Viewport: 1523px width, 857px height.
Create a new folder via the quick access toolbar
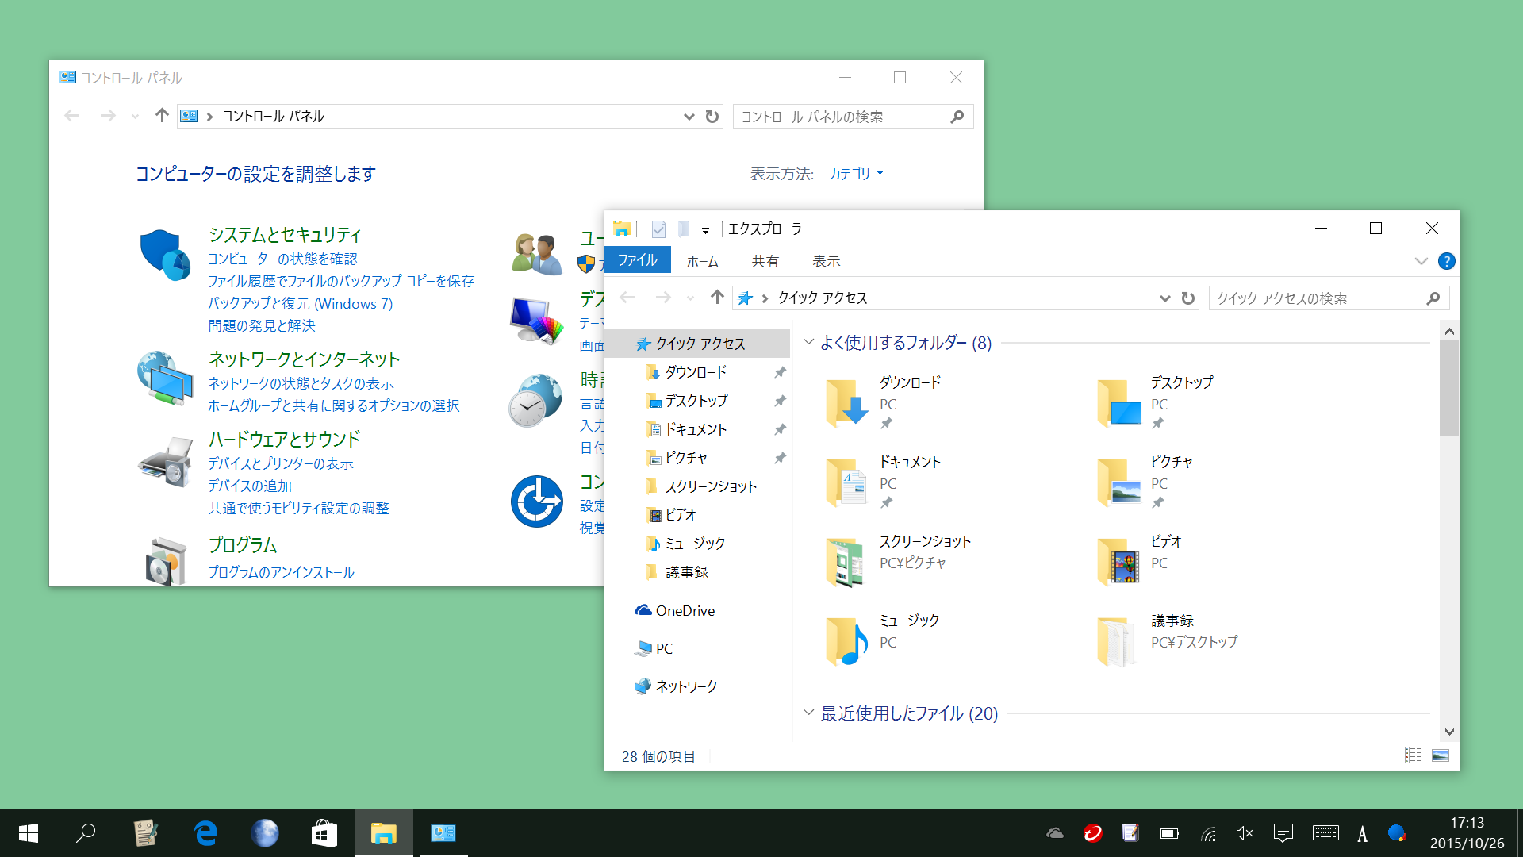click(683, 229)
